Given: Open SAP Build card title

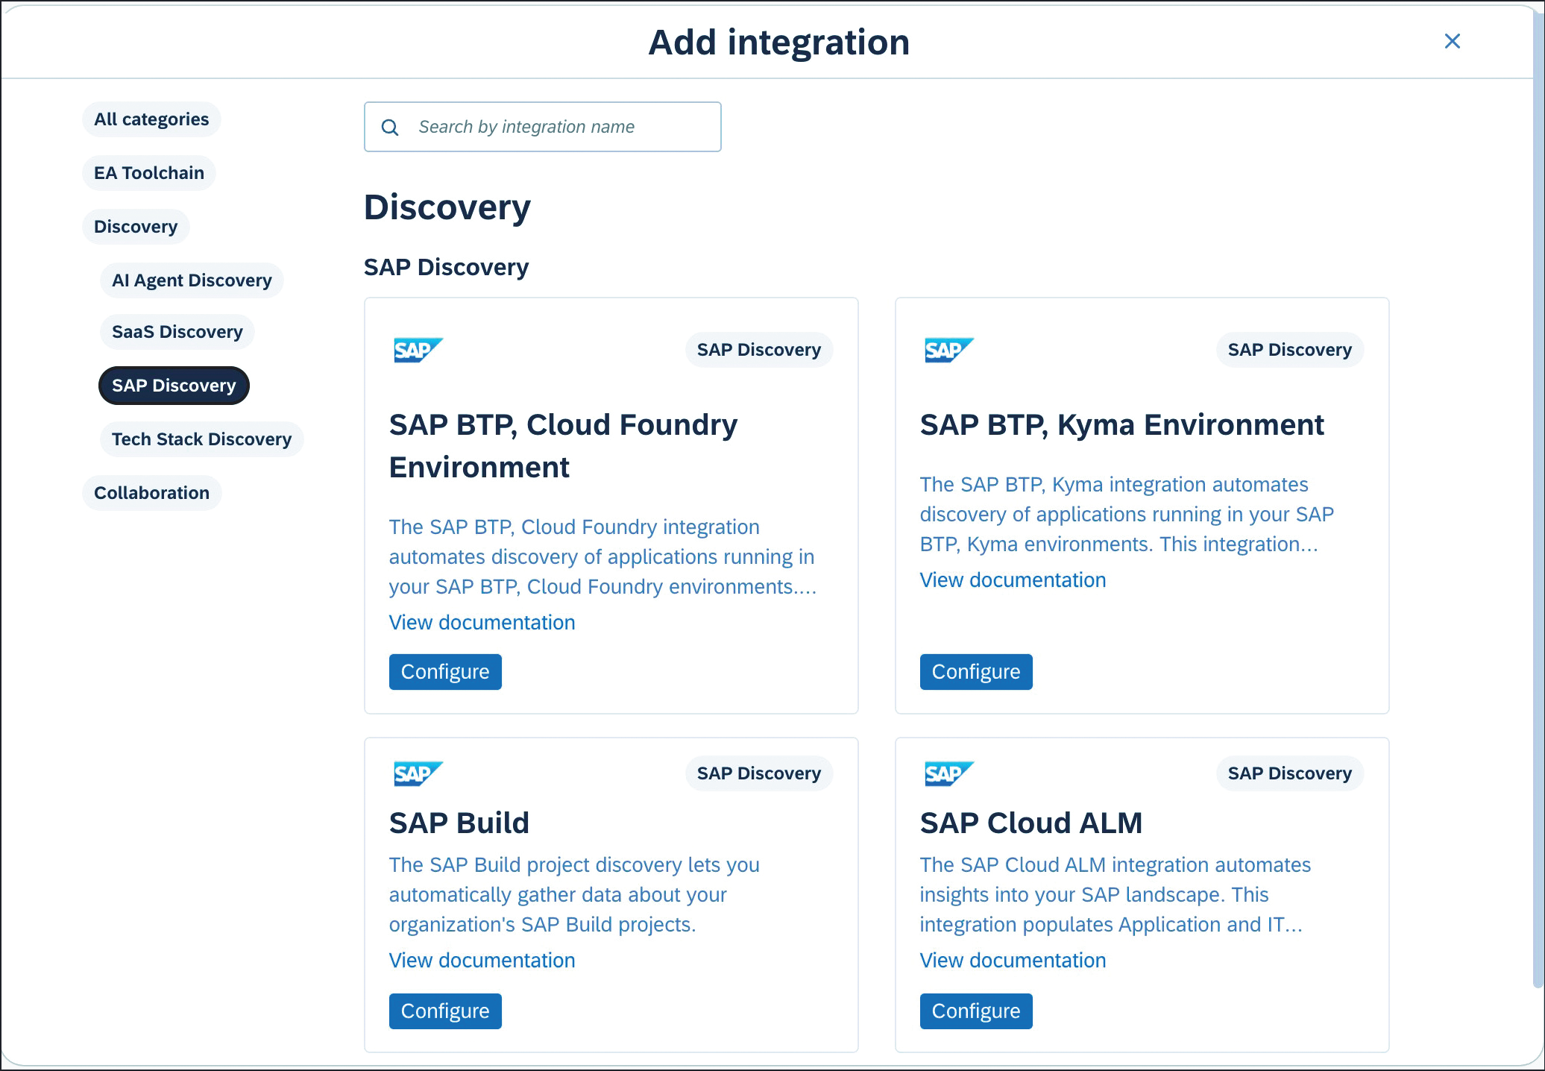Looking at the screenshot, I should (459, 823).
